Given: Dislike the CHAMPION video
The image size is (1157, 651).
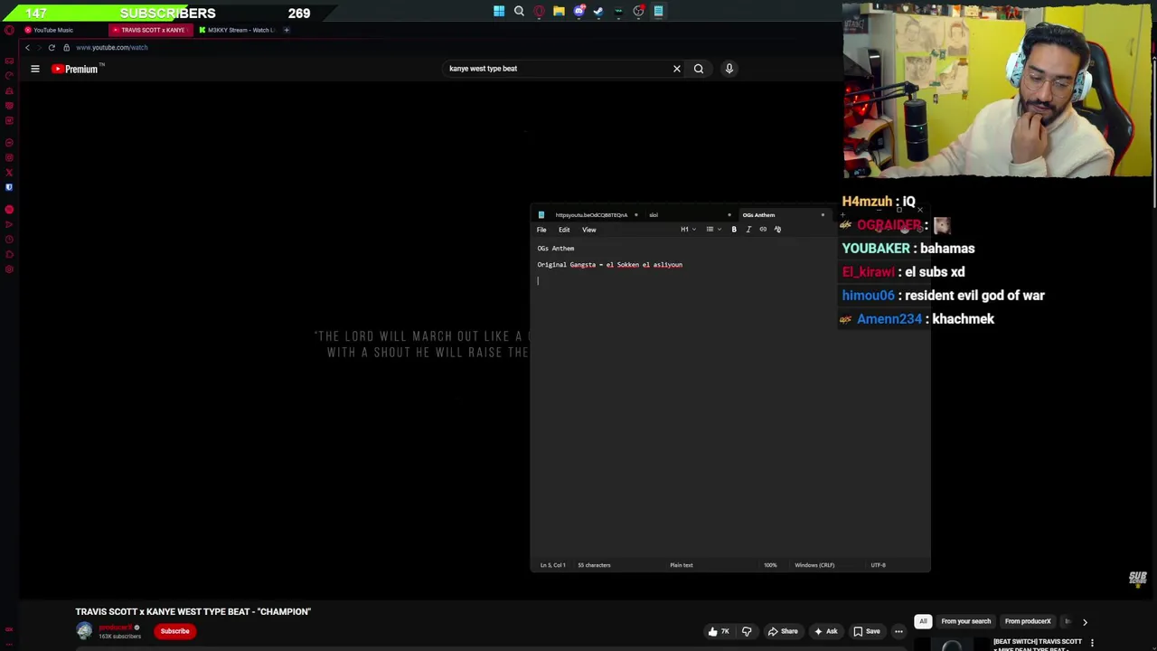Looking at the screenshot, I should coord(747,631).
